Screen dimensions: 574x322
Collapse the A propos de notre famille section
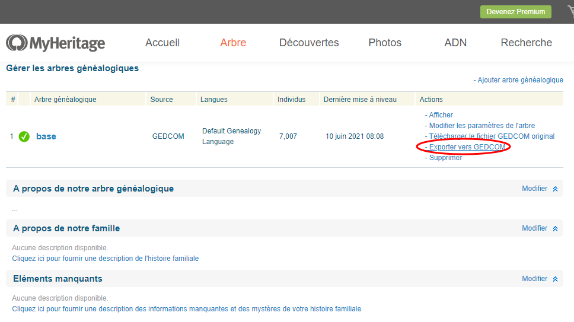click(x=555, y=228)
